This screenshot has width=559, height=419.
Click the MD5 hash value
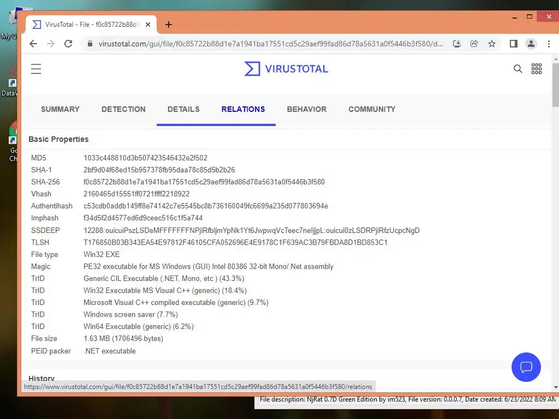pyautogui.click(x=145, y=158)
